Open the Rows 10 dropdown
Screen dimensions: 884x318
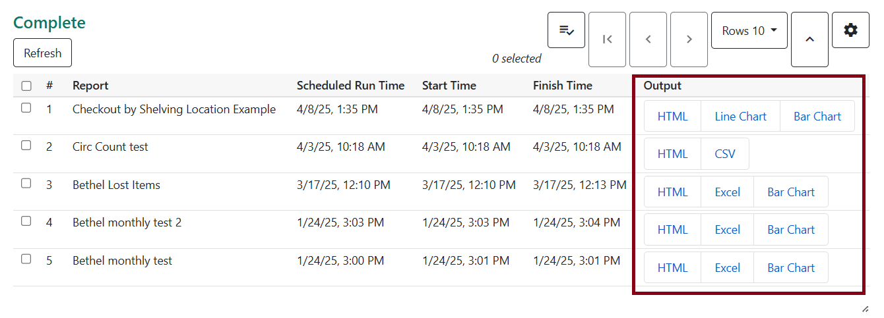(749, 30)
